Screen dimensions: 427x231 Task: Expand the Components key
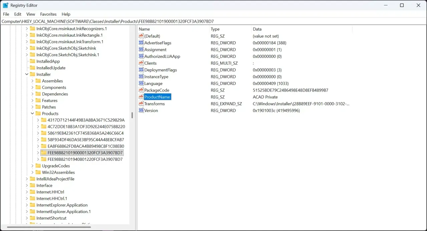pos(32,88)
